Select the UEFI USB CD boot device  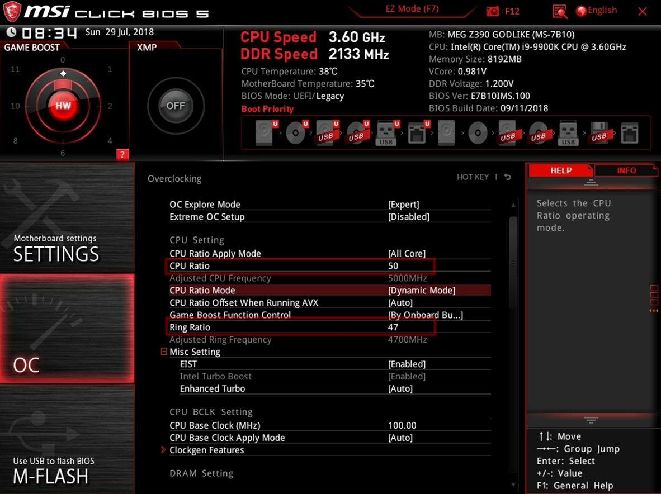[357, 132]
